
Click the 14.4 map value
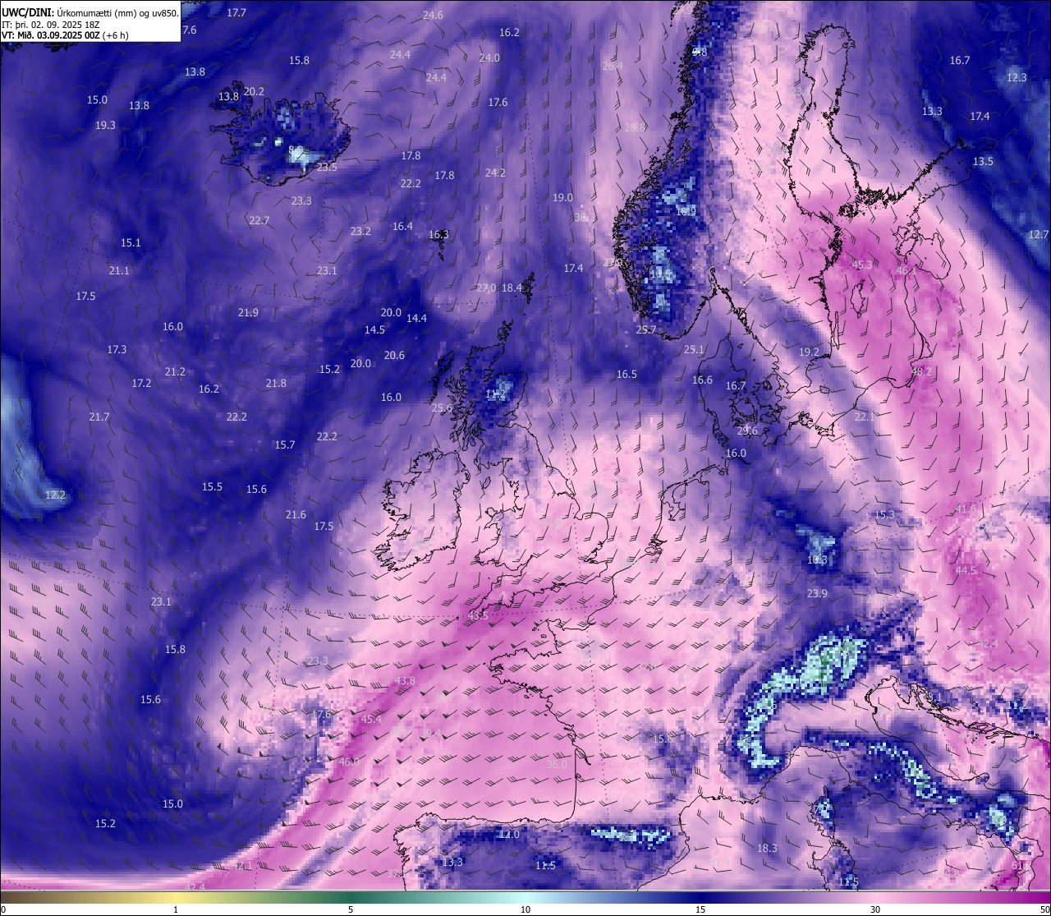[416, 318]
